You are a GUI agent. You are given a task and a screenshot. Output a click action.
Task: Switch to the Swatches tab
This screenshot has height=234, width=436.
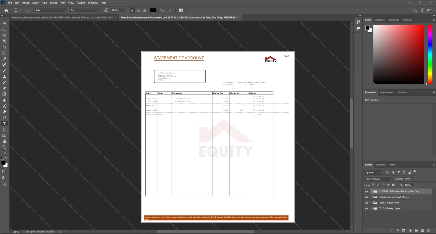tap(380, 20)
